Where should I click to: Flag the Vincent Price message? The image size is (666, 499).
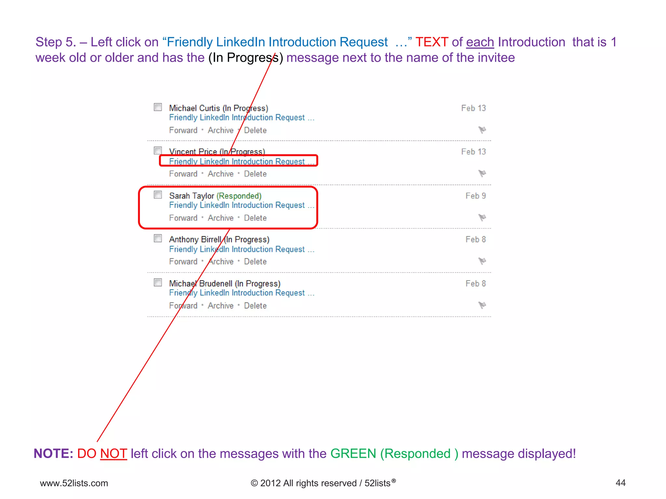point(482,173)
